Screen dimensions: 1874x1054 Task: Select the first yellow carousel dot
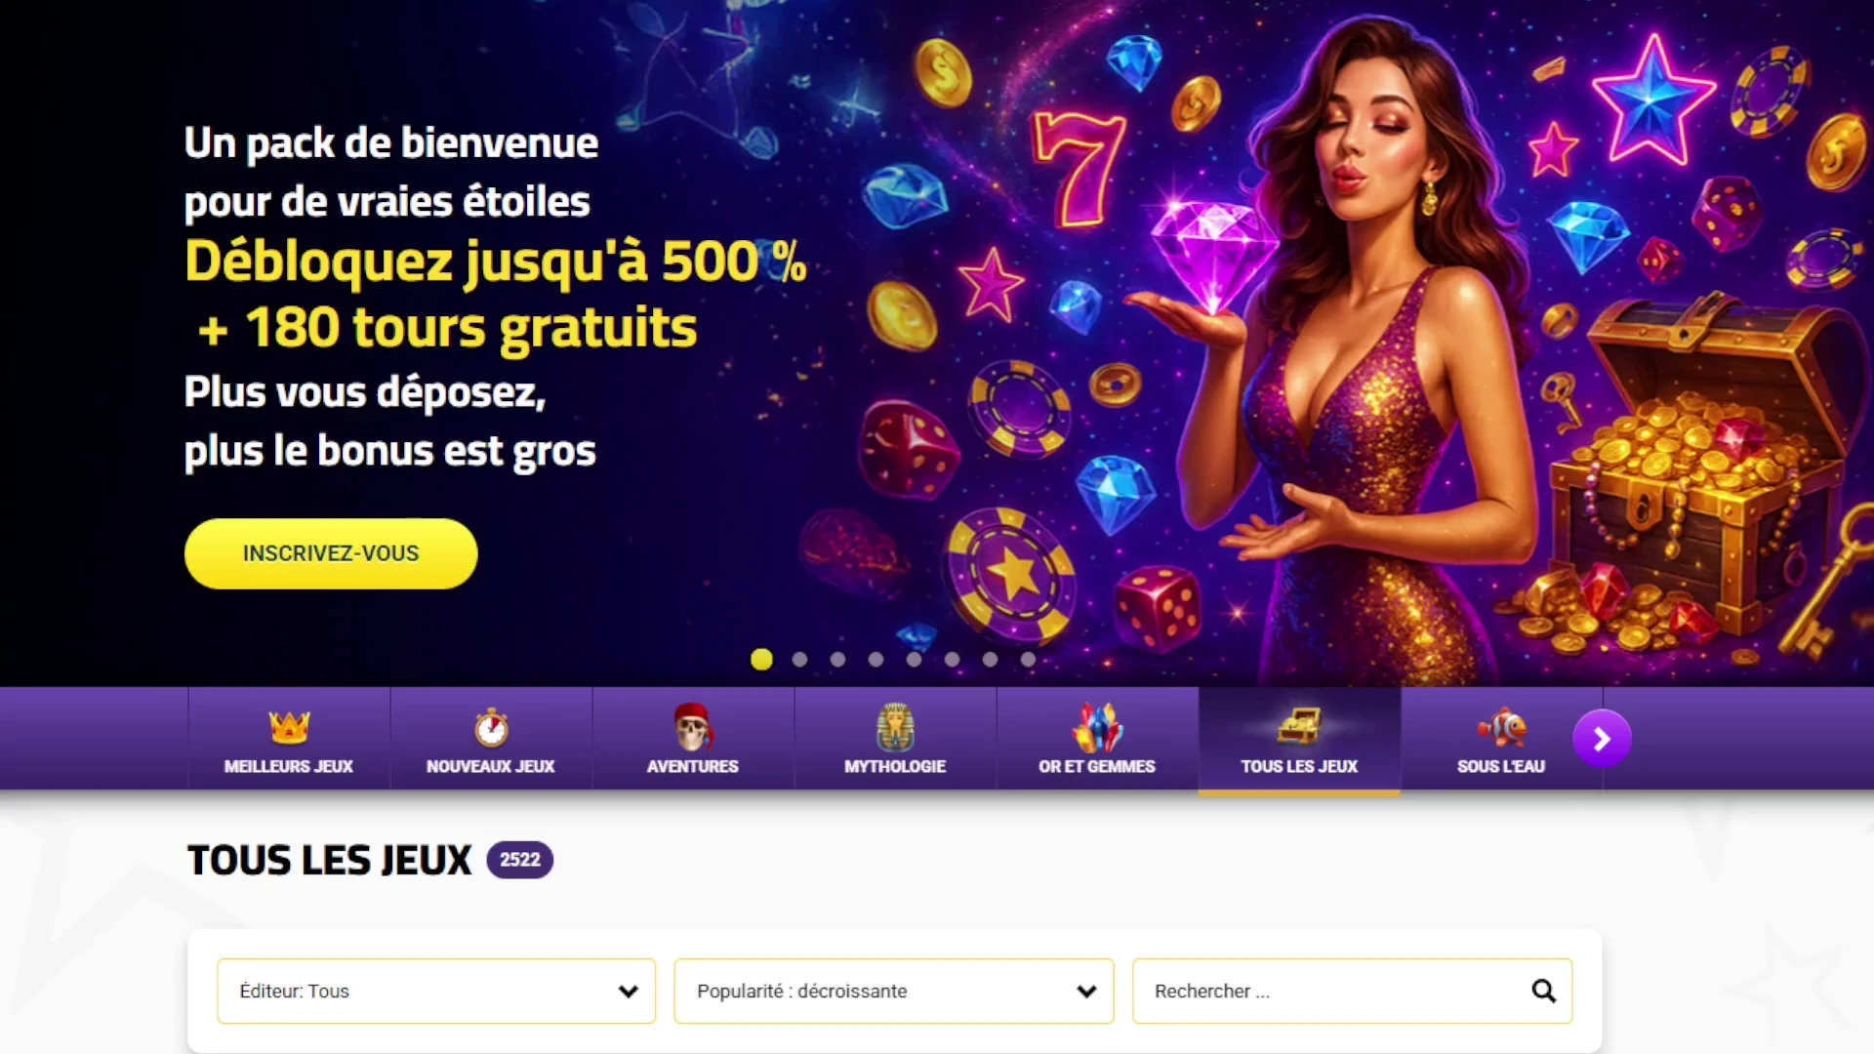point(761,660)
